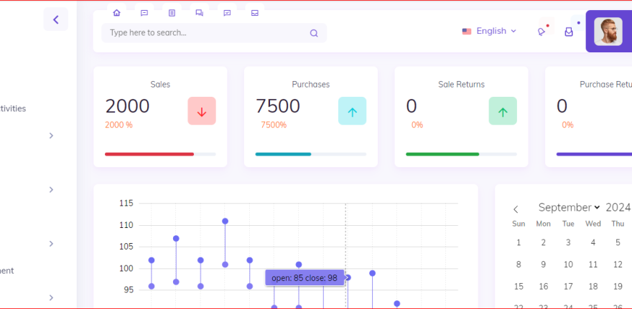Viewport: 632px width, 309px height.
Task: Click the document icon in top shortcuts
Action: point(172,13)
